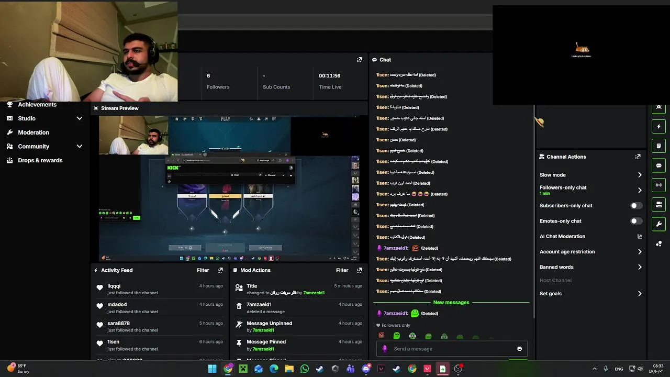Open Slow mode settings
The width and height of the screenshot is (670, 377).
click(x=590, y=175)
